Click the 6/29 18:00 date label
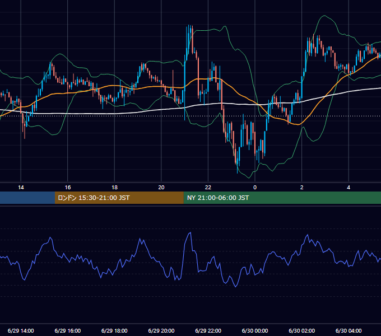The image size is (381, 336). (x=114, y=330)
